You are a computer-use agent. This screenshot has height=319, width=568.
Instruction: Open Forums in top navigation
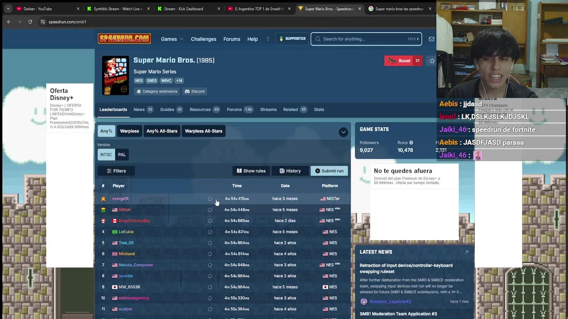232,39
